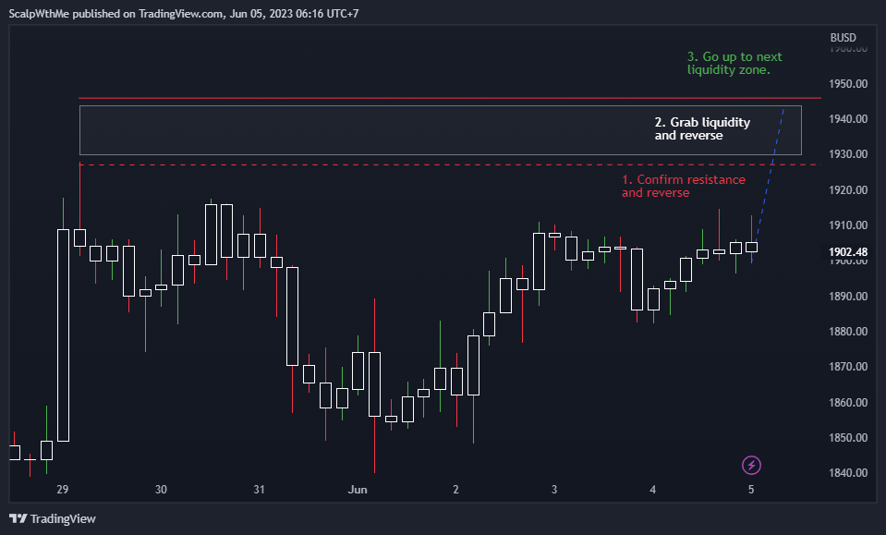Click the 1870.00 price axis label
The height and width of the screenshot is (535, 886).
[x=847, y=366]
